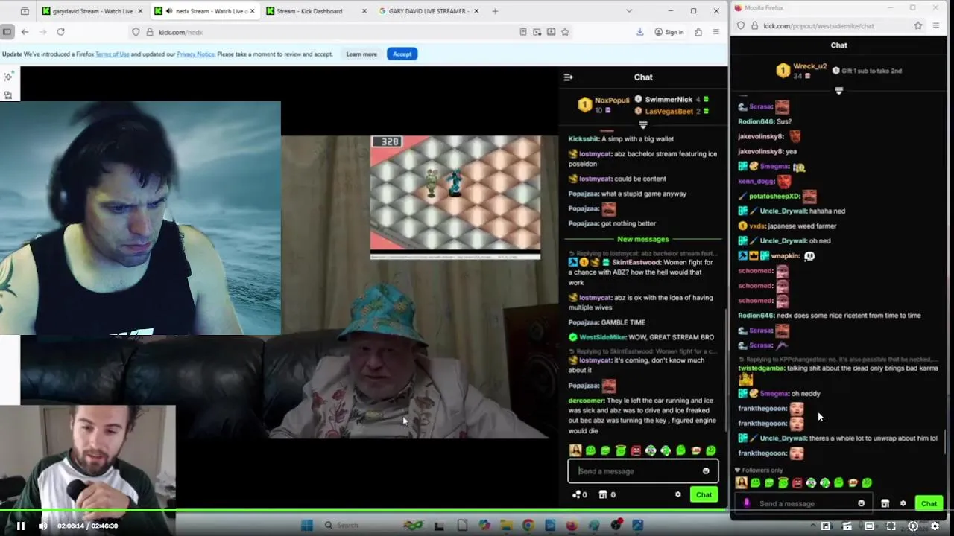Click the channel points icon in nedx chat
Screen dimensions: 954x536
576,494
